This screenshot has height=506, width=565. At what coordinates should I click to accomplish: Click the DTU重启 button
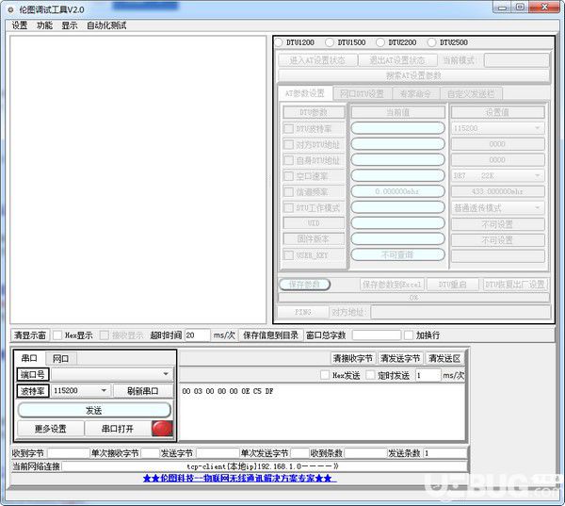coord(453,285)
